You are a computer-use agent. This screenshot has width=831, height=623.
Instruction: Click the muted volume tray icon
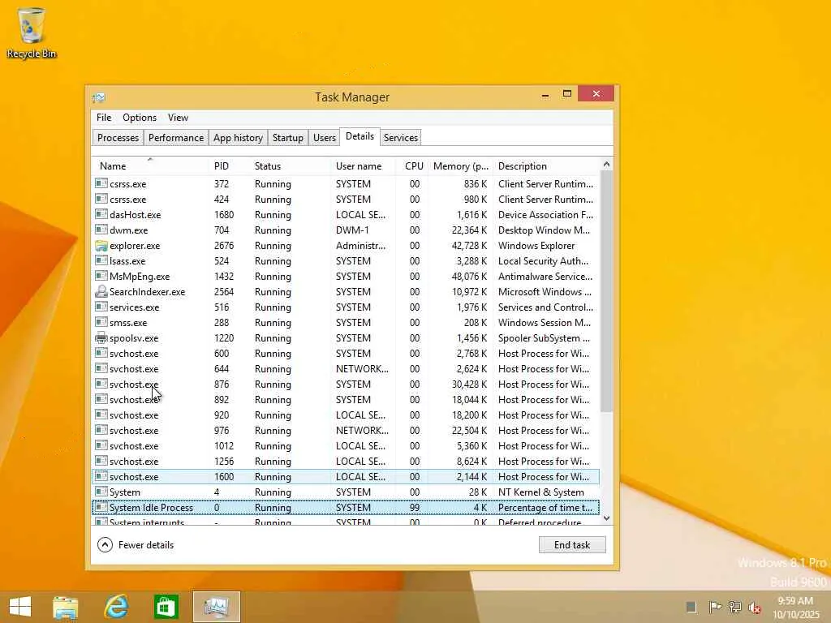pos(755,607)
